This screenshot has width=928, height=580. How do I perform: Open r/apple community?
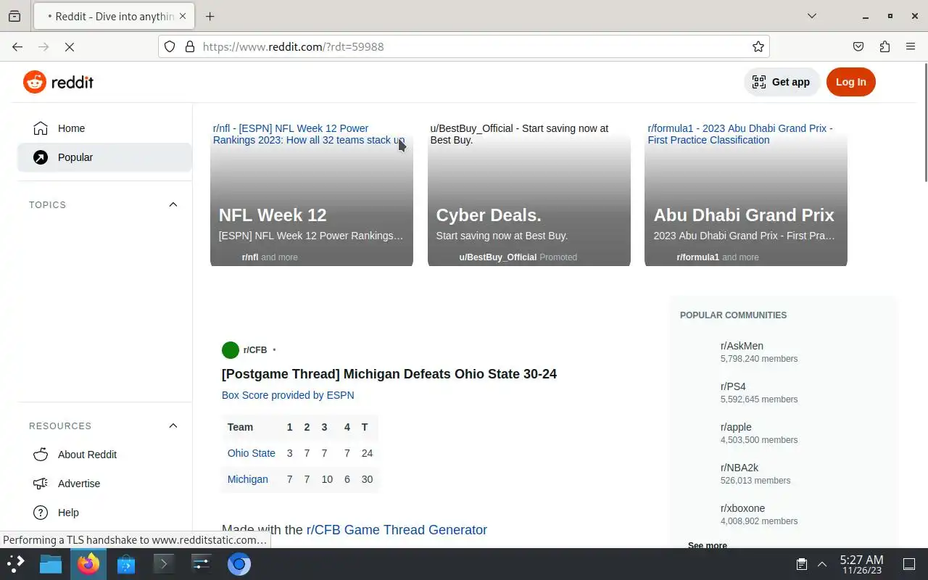[x=736, y=427]
